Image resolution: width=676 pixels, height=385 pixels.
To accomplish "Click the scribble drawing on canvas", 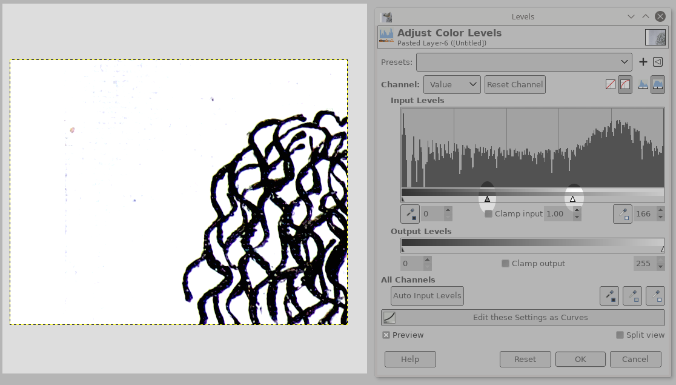I will click(265, 218).
